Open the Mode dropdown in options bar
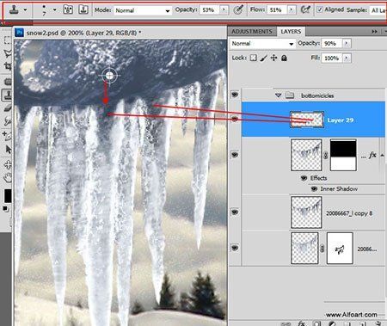 143,10
